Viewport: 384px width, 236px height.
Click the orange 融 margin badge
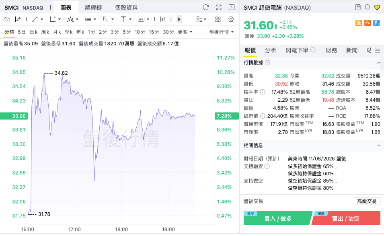point(359,23)
